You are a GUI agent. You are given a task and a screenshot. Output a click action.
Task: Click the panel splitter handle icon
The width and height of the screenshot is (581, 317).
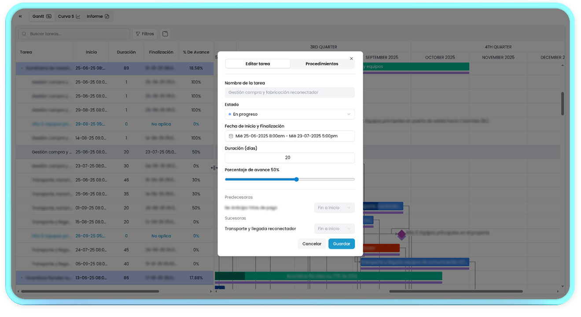click(x=213, y=168)
